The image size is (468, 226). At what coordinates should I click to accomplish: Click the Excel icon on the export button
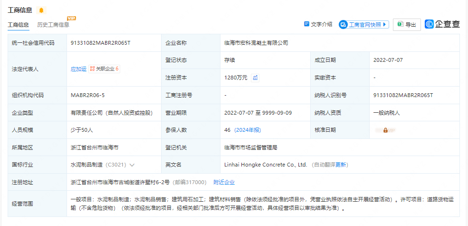tap(400, 25)
